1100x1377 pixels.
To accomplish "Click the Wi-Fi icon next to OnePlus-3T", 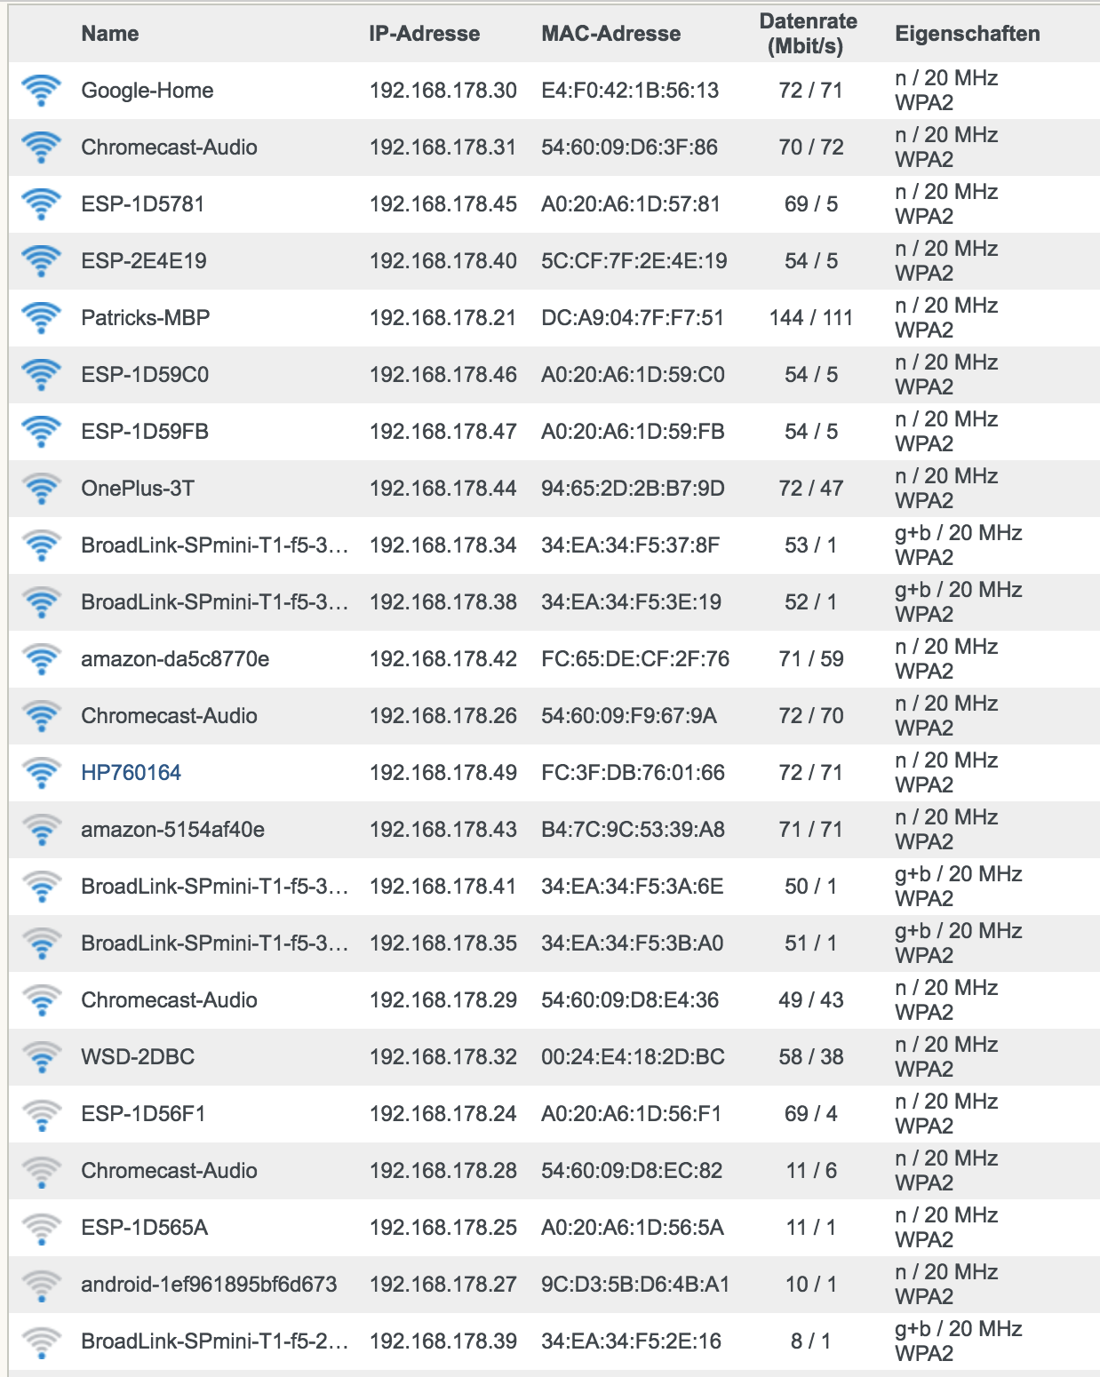I will (42, 489).
